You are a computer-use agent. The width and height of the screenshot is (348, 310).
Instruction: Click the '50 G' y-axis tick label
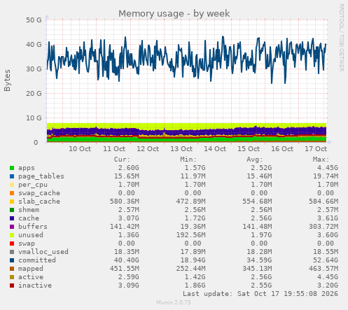click(34, 20)
